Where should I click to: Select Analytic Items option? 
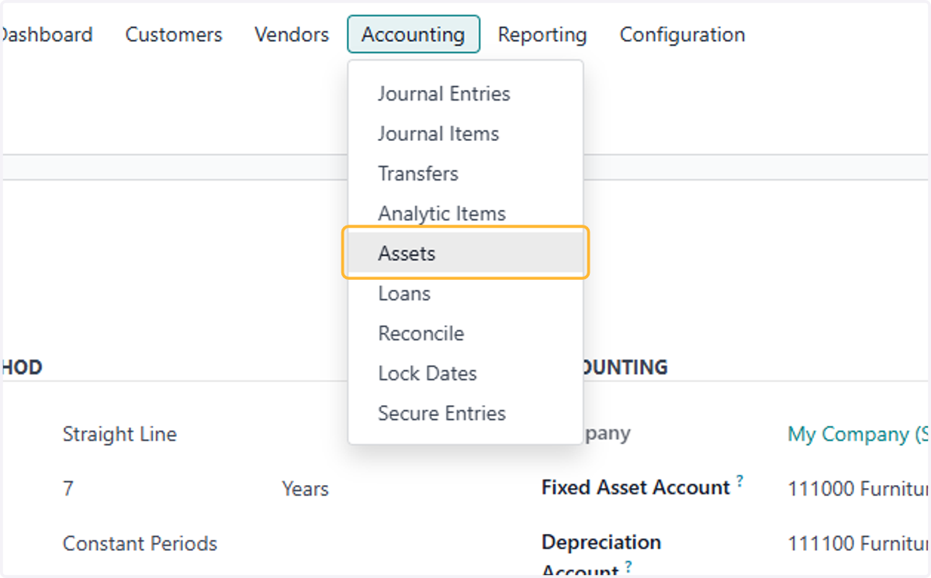point(465,213)
